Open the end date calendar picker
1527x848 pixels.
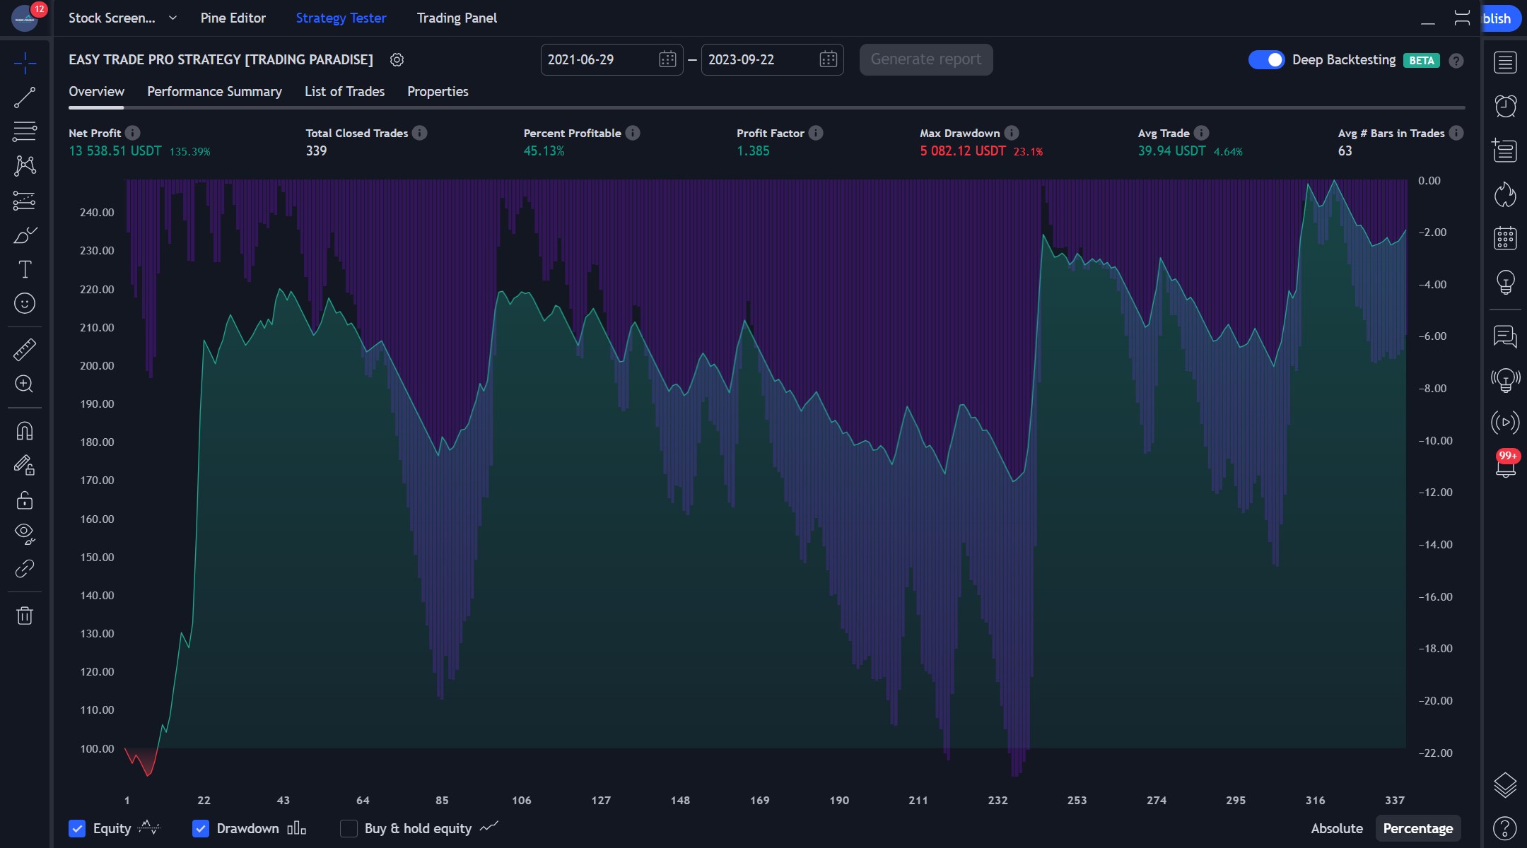[828, 60]
